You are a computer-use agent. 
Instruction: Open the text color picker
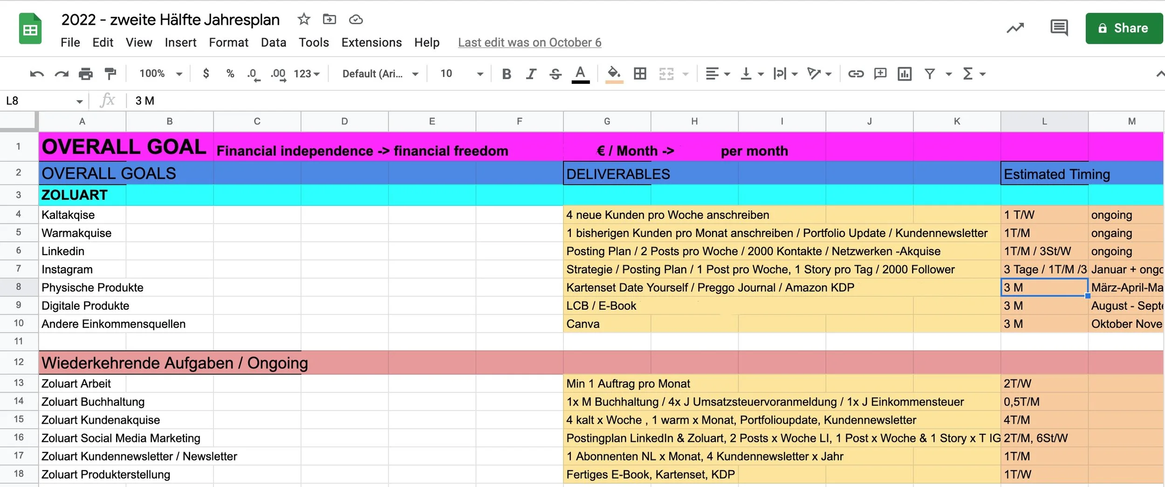[580, 74]
